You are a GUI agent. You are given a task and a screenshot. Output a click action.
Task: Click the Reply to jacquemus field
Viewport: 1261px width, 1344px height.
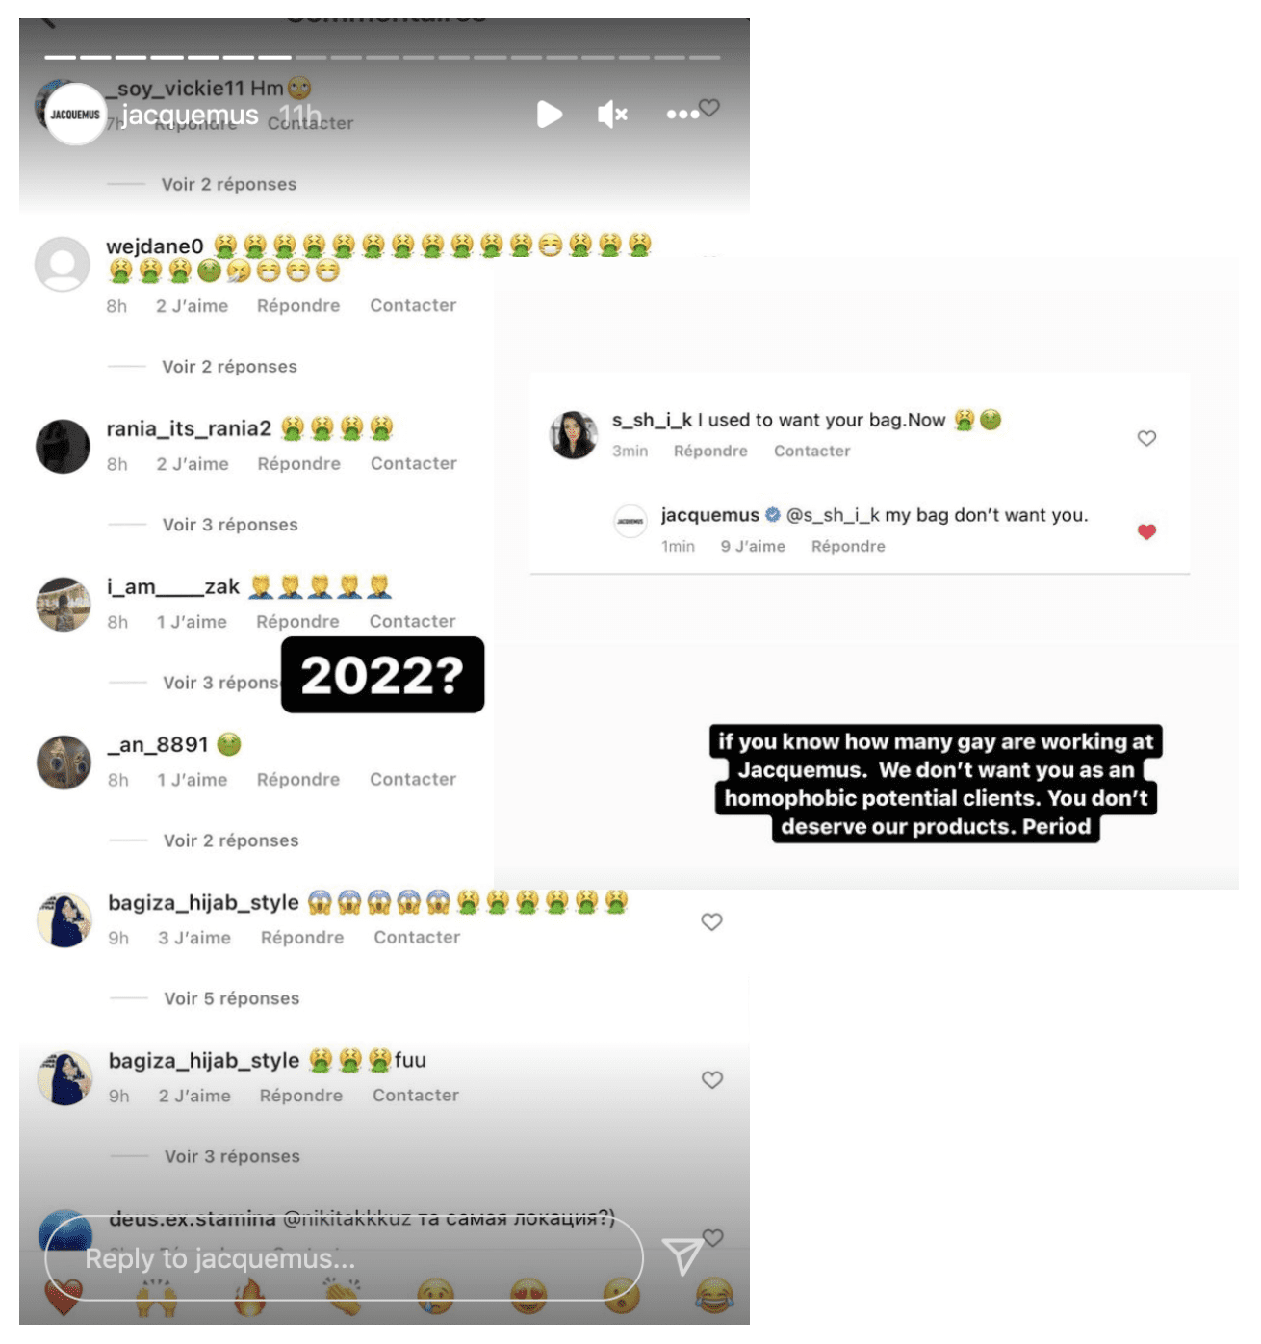[344, 1258]
